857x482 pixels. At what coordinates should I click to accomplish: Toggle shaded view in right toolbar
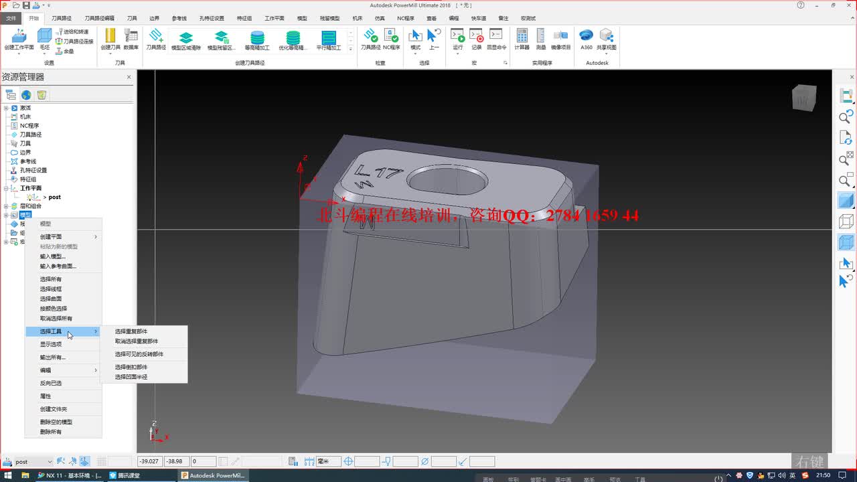pyautogui.click(x=846, y=200)
